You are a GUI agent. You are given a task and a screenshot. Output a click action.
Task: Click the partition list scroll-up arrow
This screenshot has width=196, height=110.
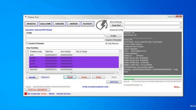coord(120,51)
